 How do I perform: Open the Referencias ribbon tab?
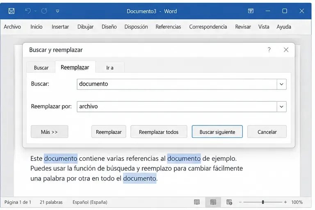pyautogui.click(x=168, y=27)
